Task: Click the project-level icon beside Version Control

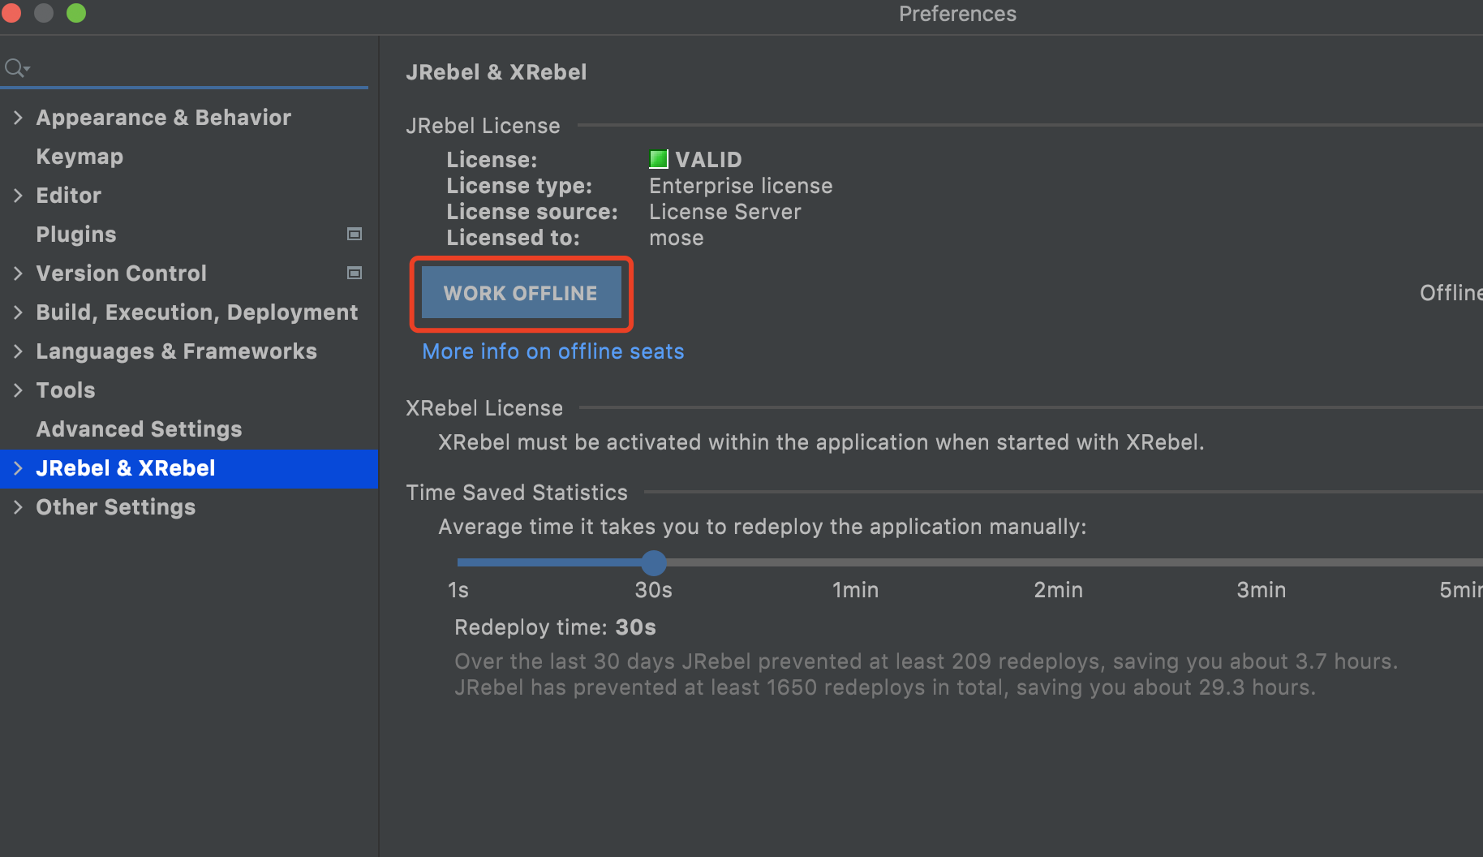Action: click(355, 273)
